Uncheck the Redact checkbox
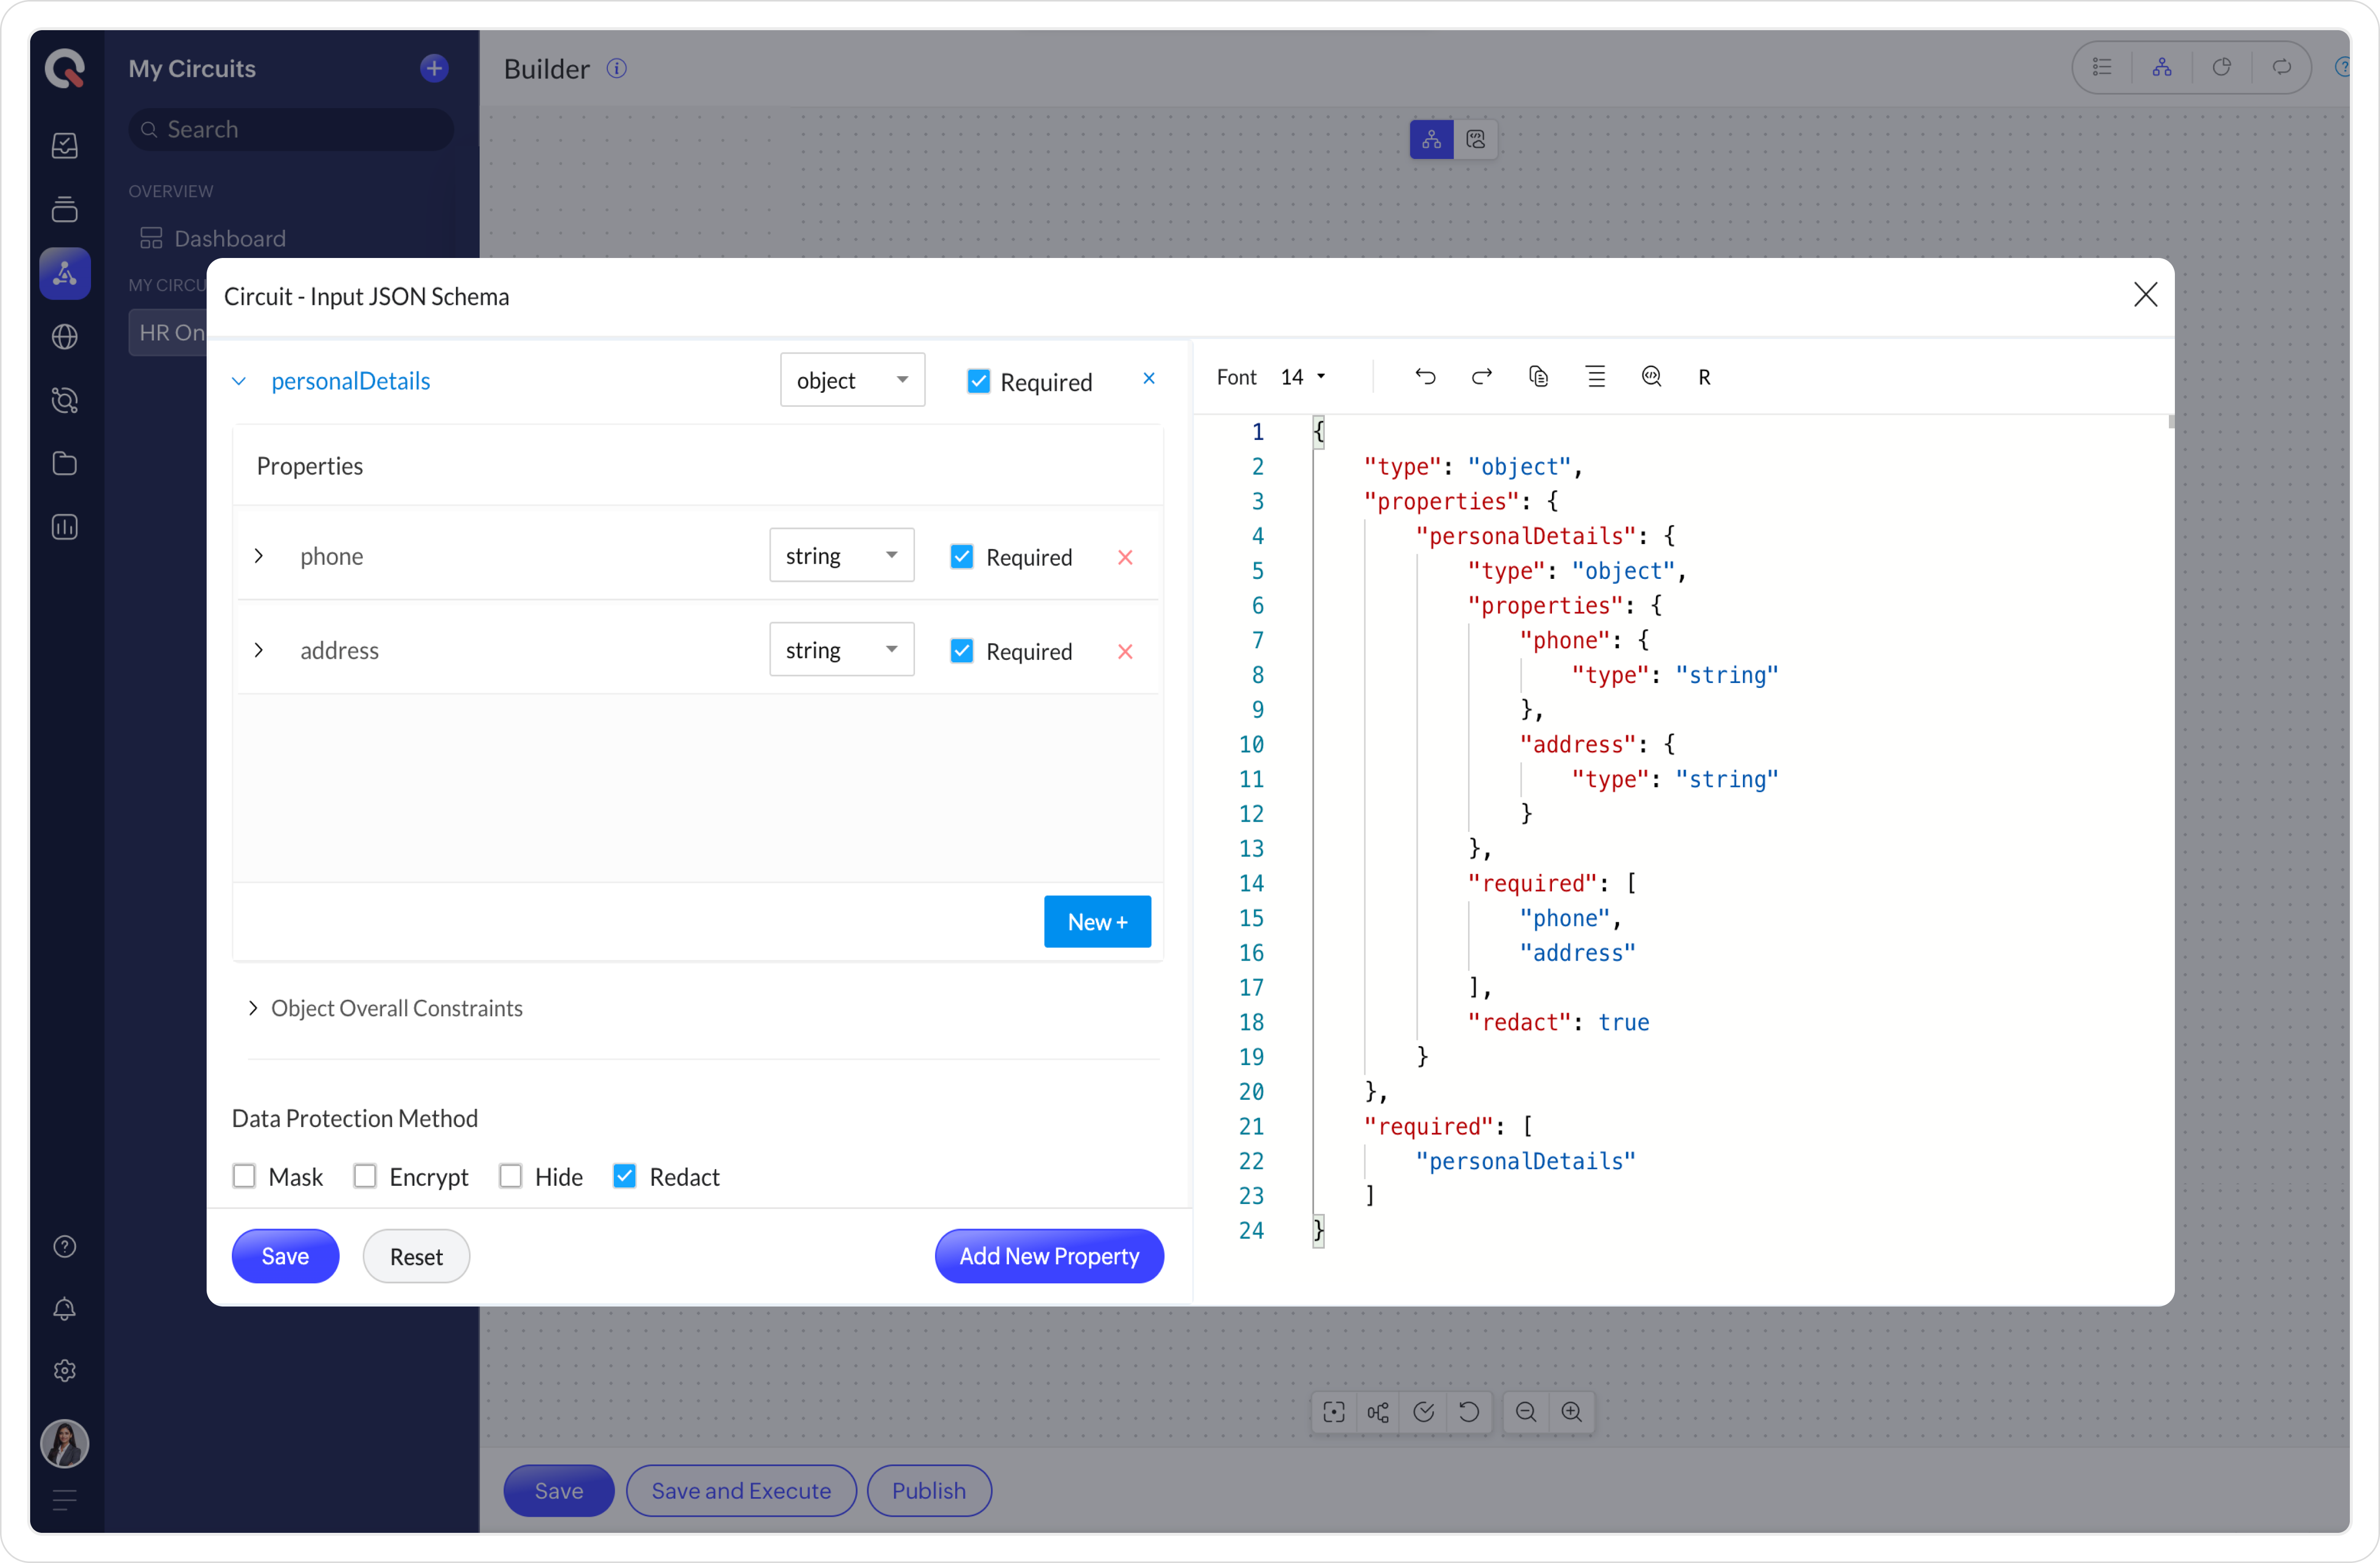 pos(624,1176)
